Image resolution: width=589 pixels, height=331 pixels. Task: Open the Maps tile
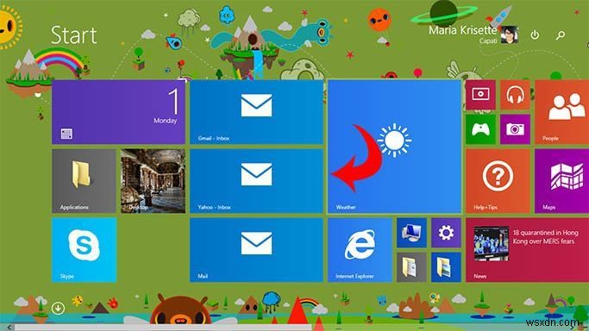562,181
